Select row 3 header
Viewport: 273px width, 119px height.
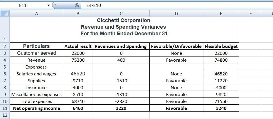(5, 53)
